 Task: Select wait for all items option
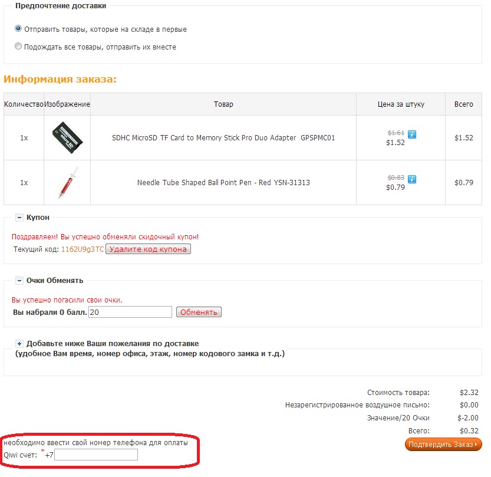(18, 47)
